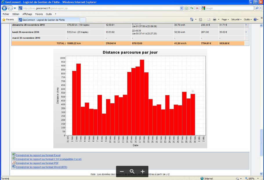Click the Stop loading red X icon
264x180 pixels.
pyautogui.click(x=197, y=8)
